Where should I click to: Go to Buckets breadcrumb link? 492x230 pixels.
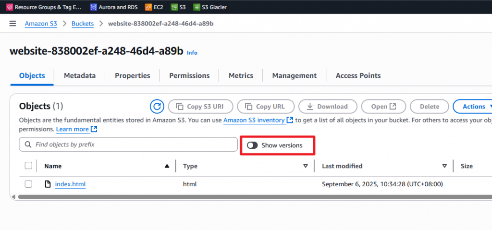coord(83,24)
